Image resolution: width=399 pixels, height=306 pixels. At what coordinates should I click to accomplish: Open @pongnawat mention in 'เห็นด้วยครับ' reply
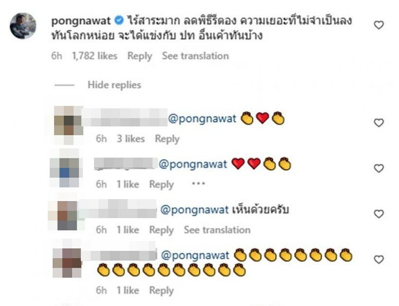(195, 210)
